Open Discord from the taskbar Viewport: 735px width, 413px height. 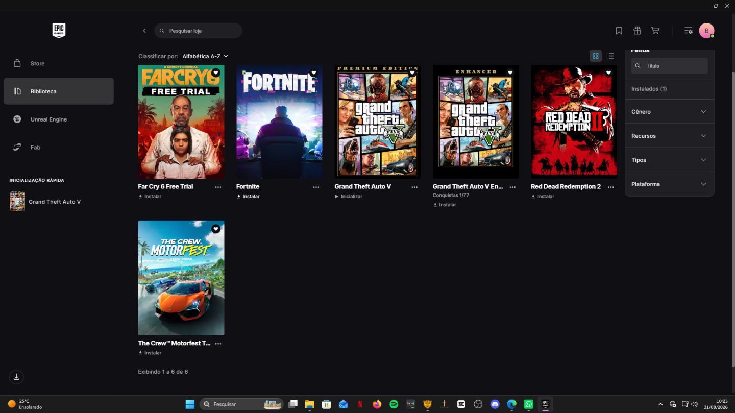495,404
